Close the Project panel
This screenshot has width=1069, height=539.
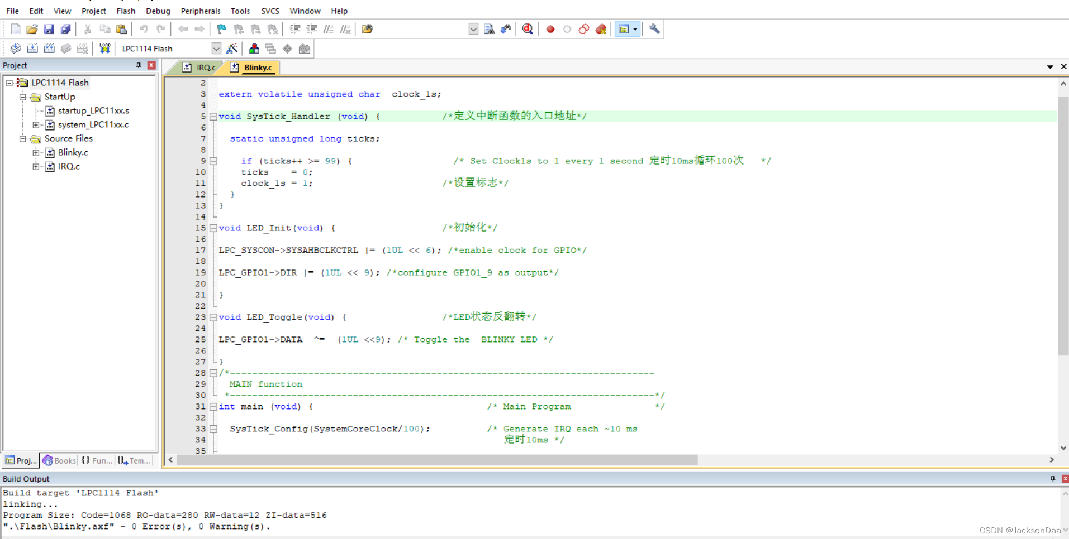tap(151, 65)
